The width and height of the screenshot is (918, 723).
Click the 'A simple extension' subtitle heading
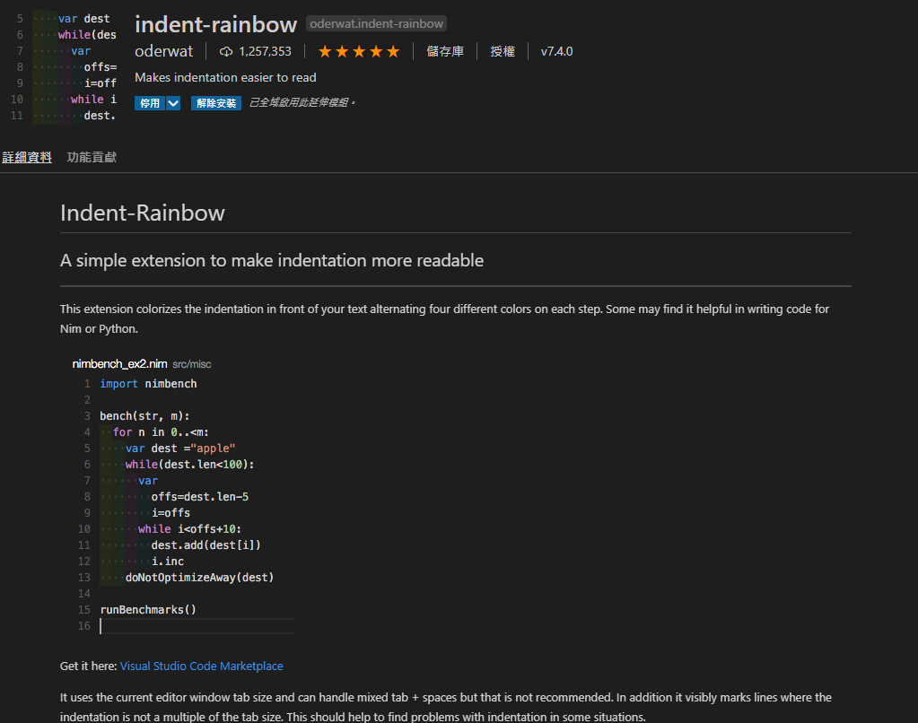[x=272, y=260]
